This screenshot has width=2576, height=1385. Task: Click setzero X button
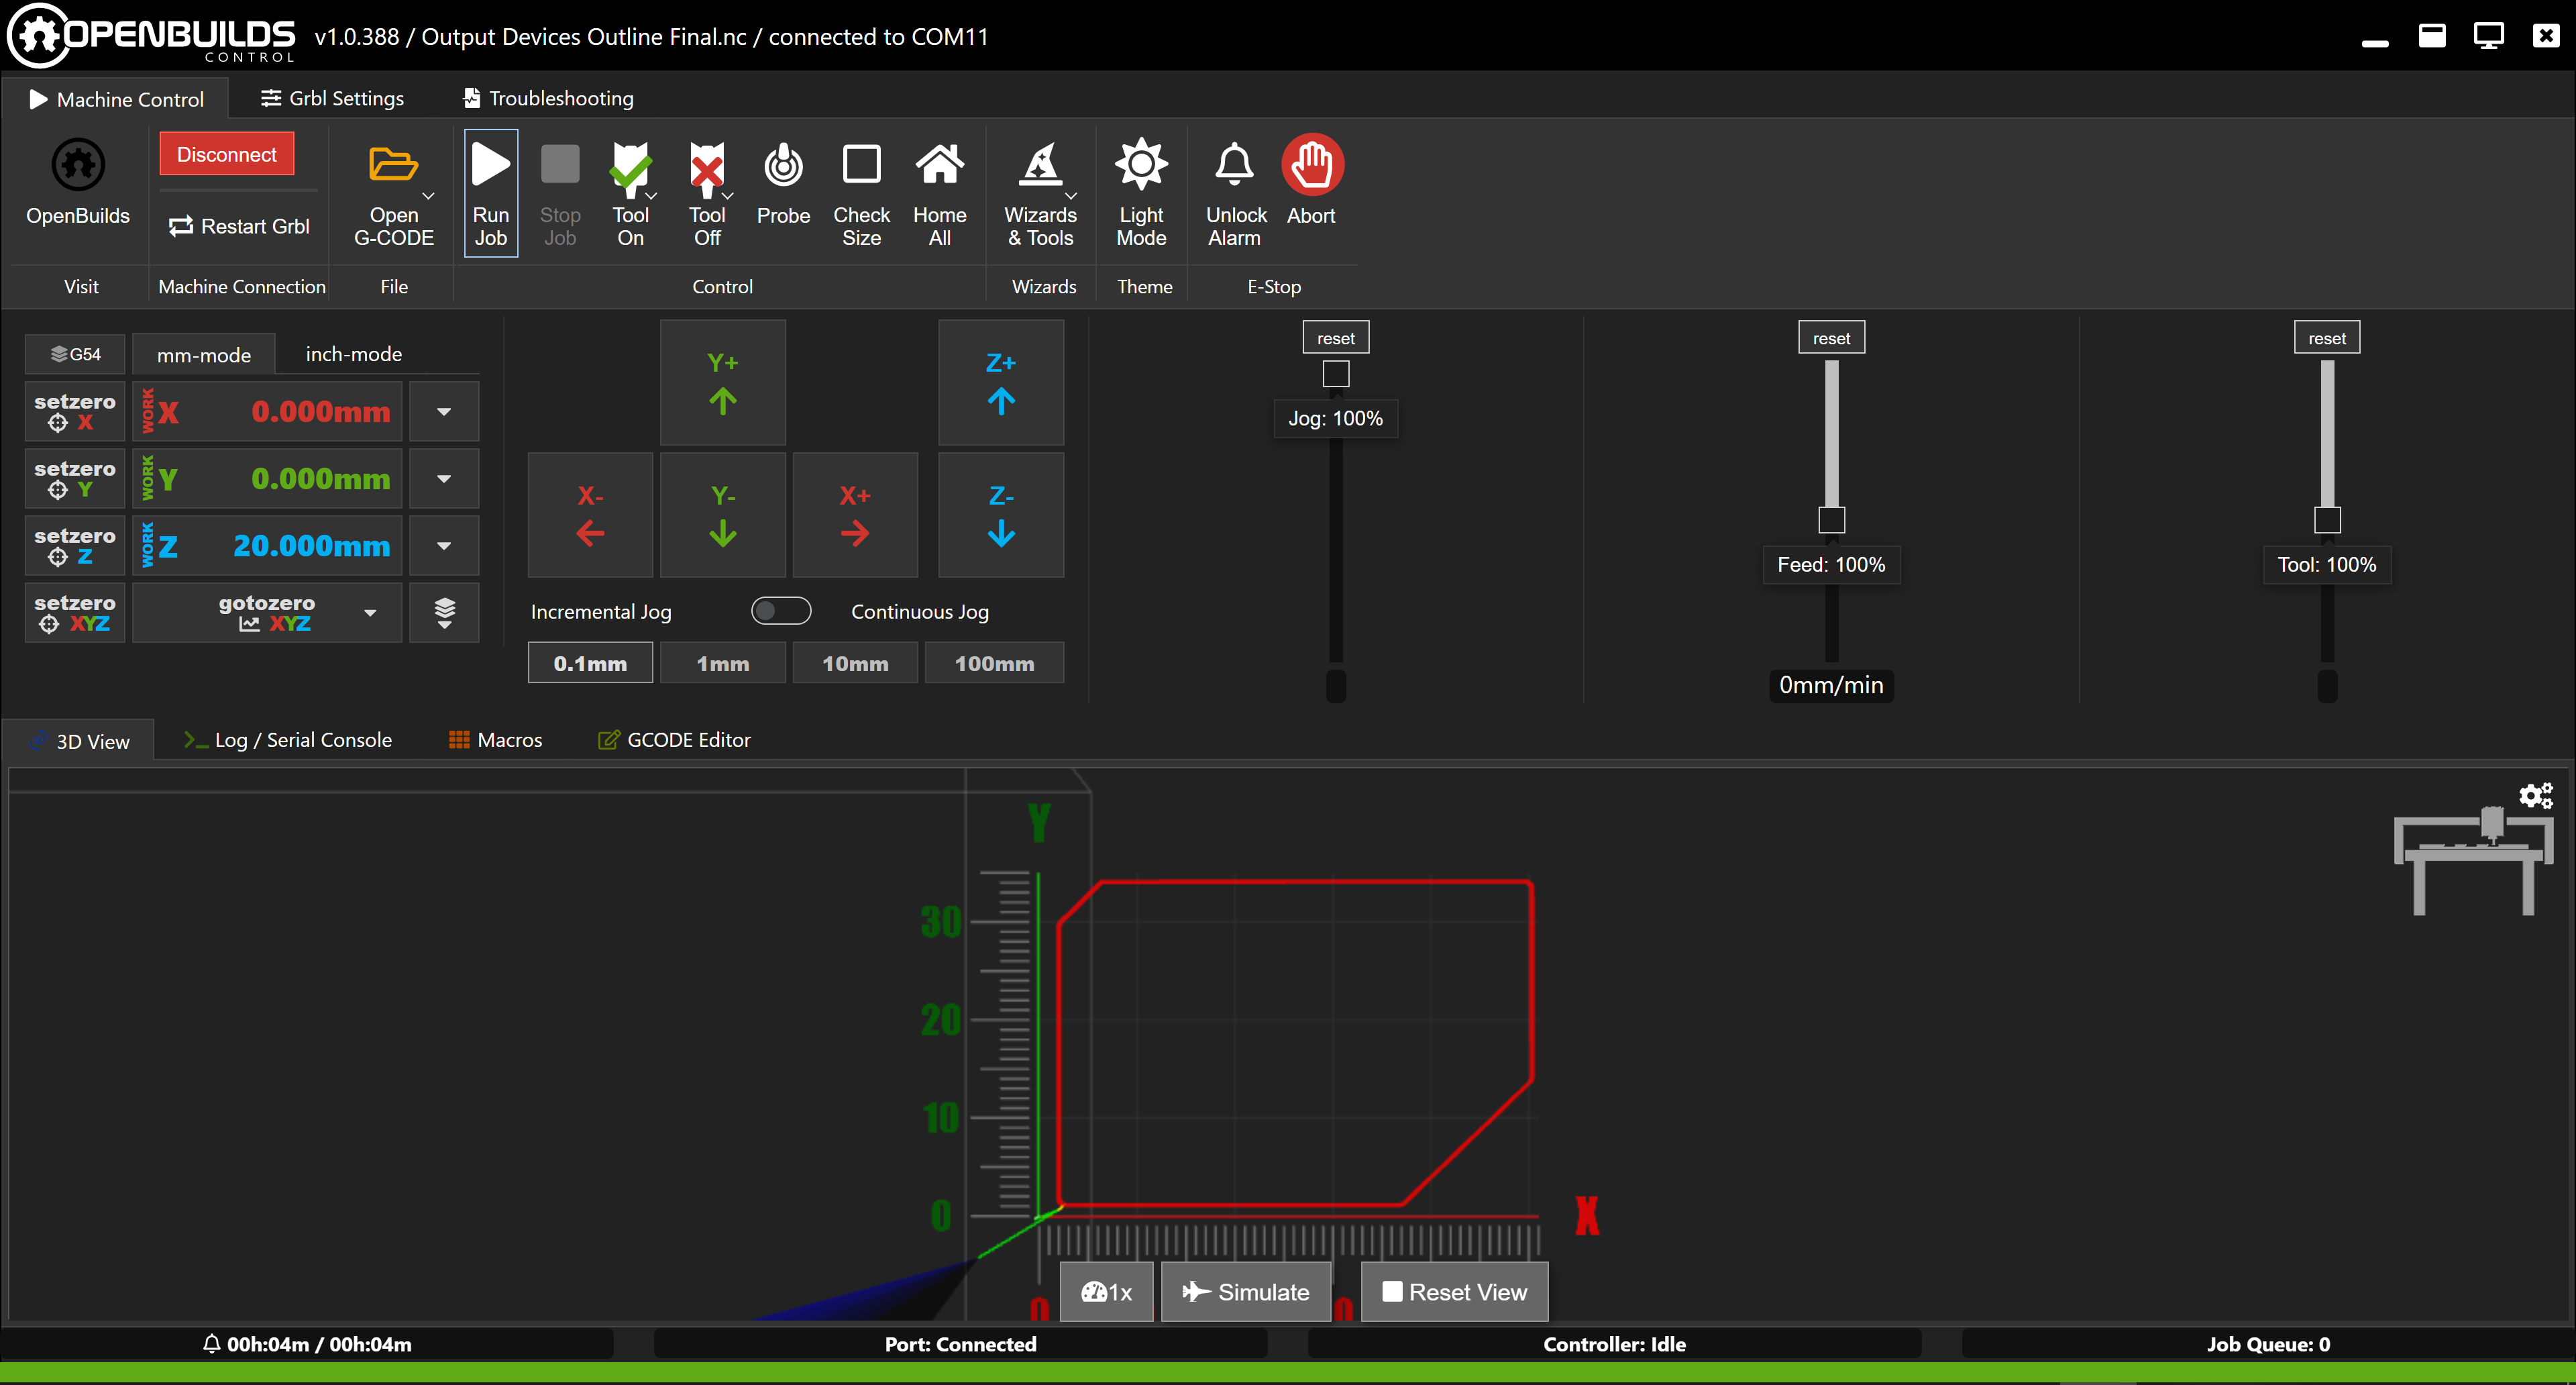(75, 411)
